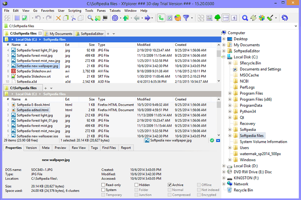The height and width of the screenshot is (200, 301).
Task: Select the single pane '1' toolbar icon
Action: (x=234, y=18)
